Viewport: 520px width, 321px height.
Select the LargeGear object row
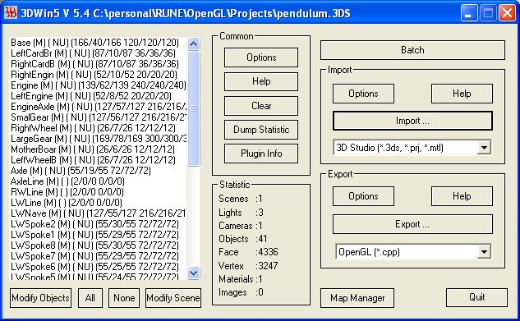[98, 139]
